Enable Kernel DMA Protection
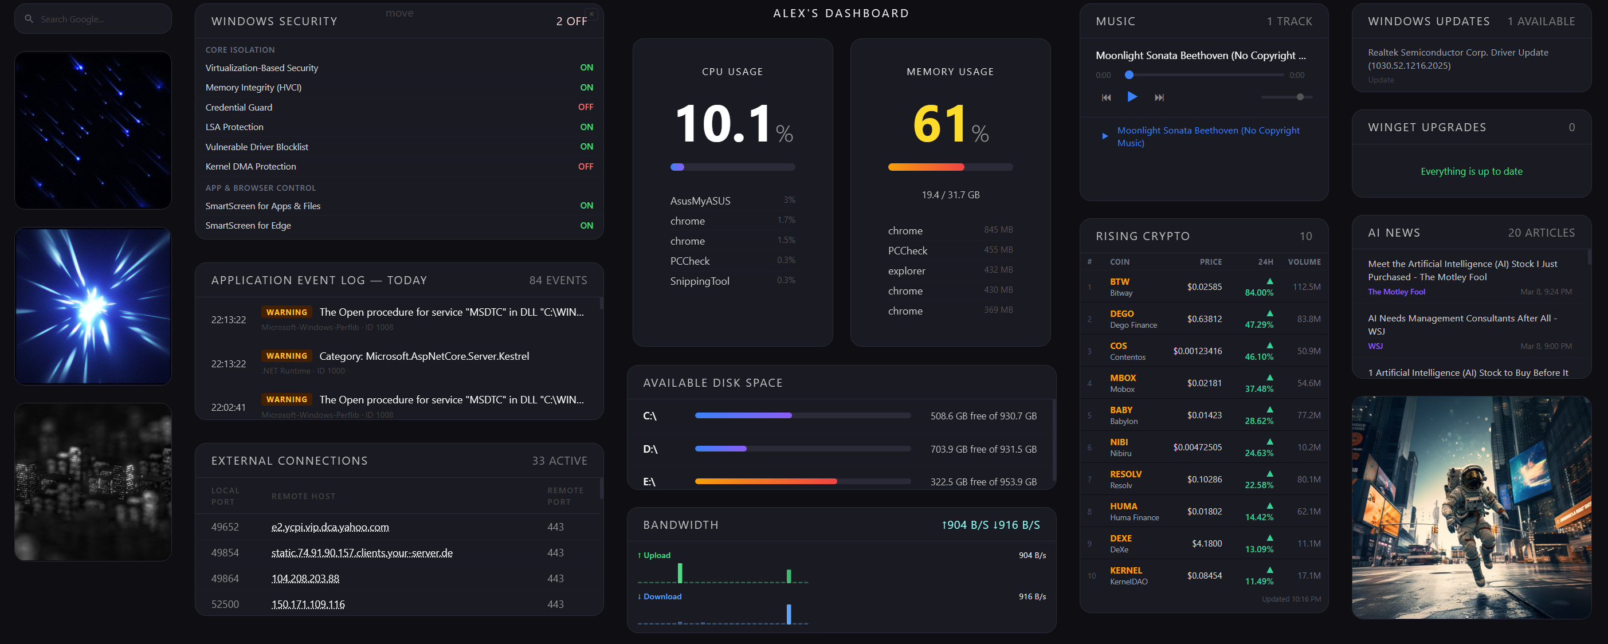The width and height of the screenshot is (1608, 644). pos(586,167)
